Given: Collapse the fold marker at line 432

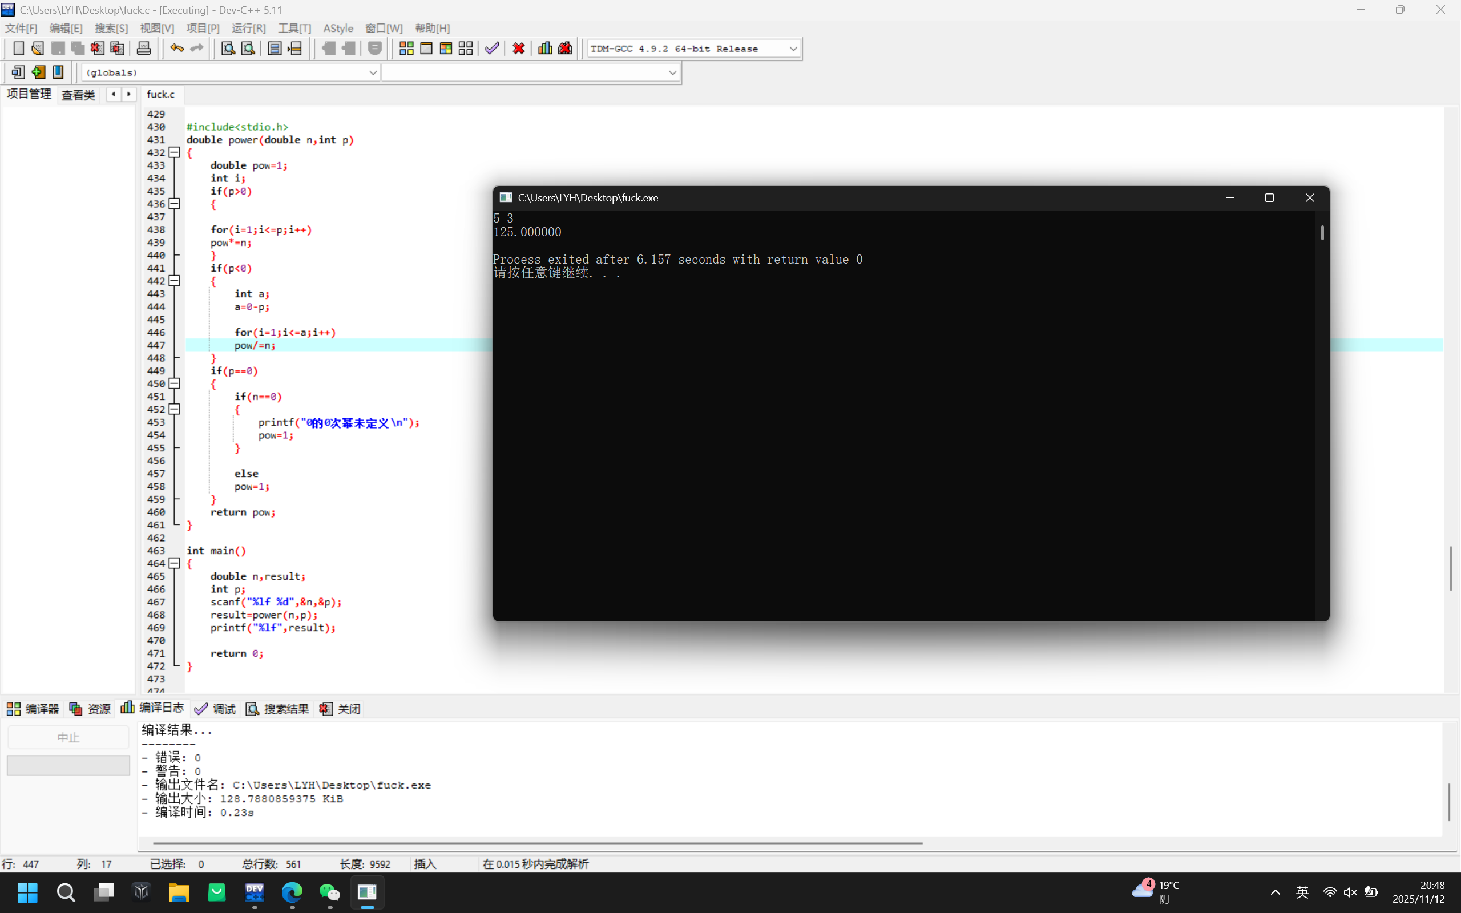Looking at the screenshot, I should tap(175, 153).
